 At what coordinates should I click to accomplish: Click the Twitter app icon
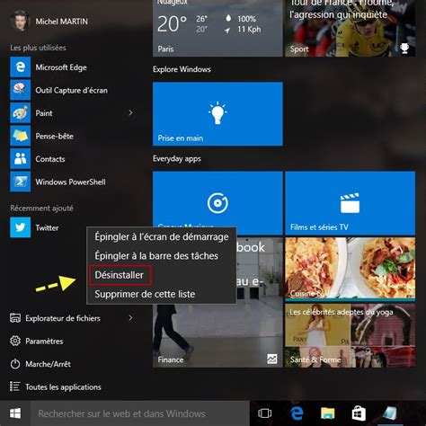[20, 227]
